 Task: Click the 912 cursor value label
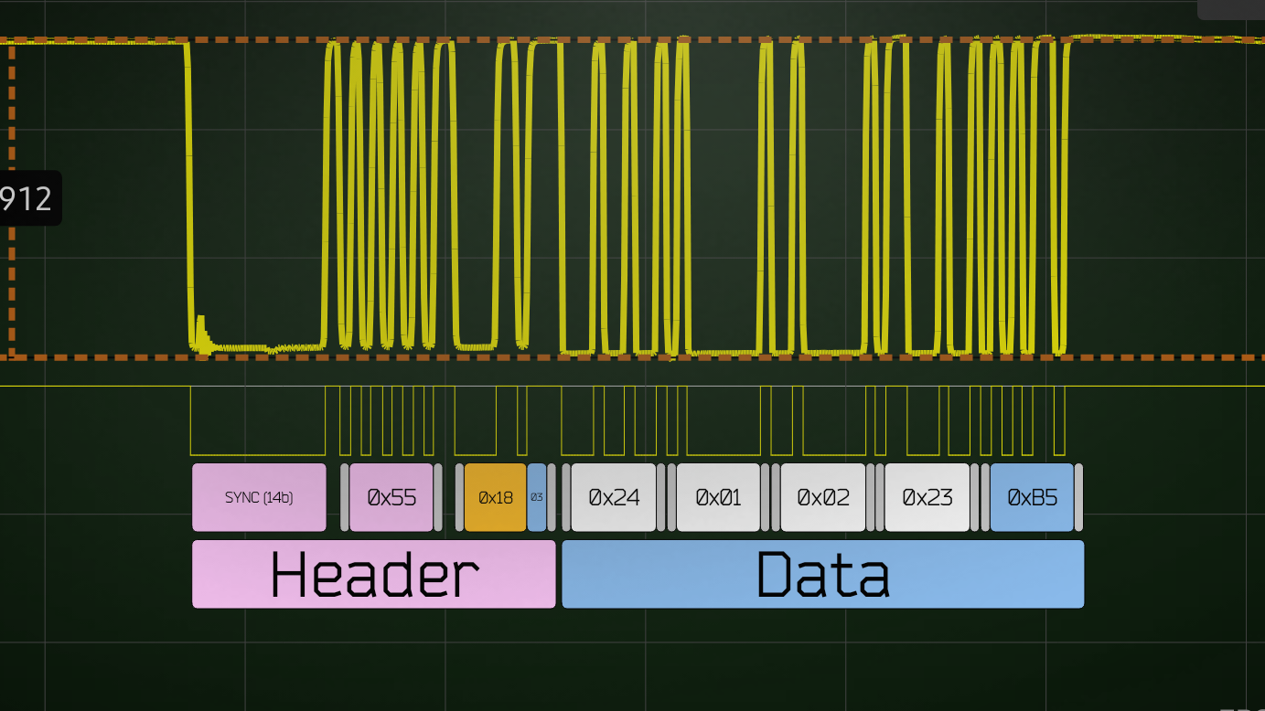point(27,198)
